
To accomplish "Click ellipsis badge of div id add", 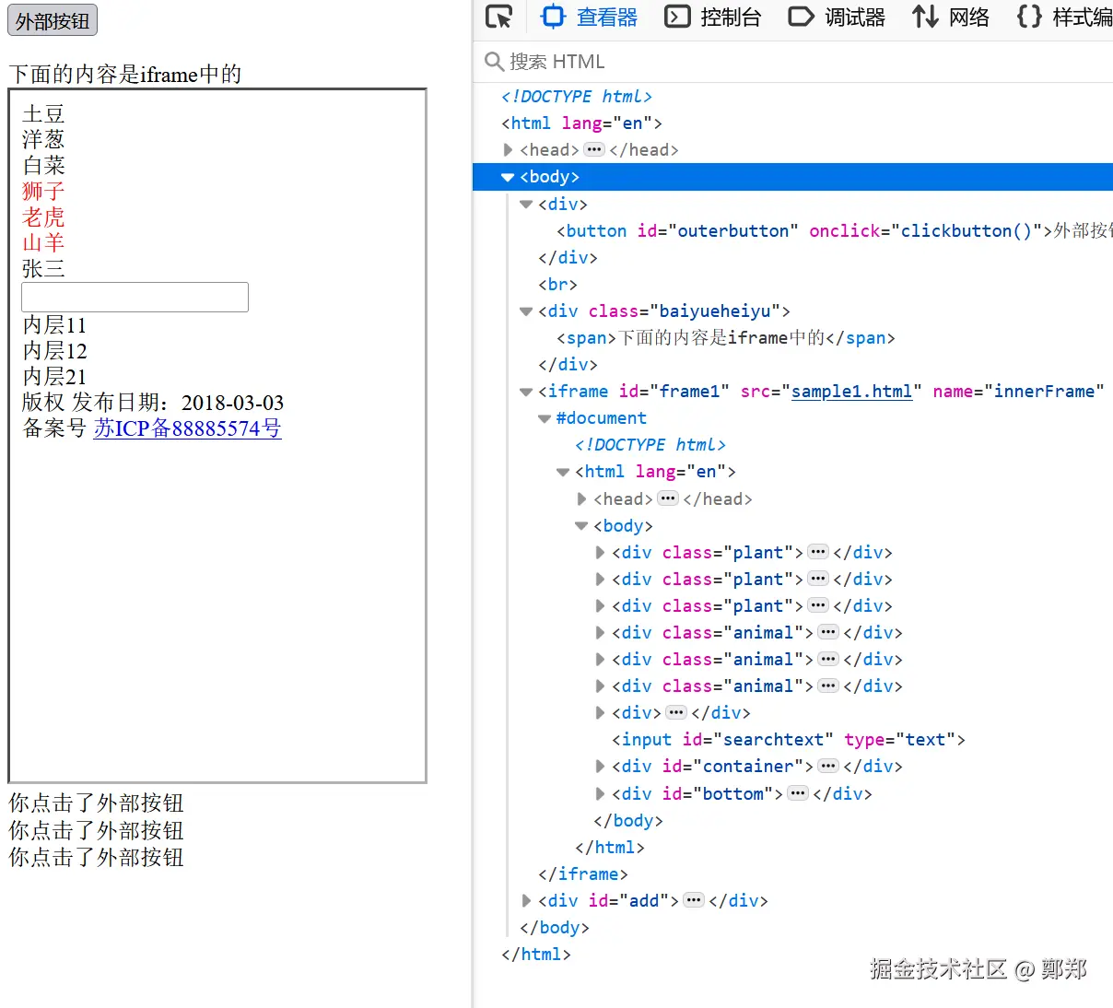I will (x=694, y=900).
